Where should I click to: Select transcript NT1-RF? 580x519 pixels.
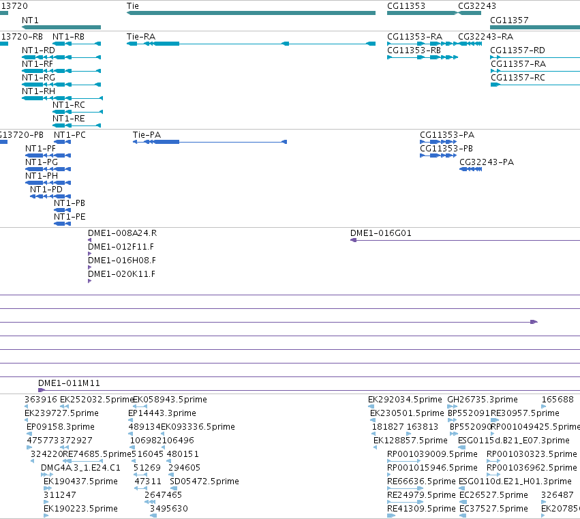pyautogui.click(x=61, y=71)
